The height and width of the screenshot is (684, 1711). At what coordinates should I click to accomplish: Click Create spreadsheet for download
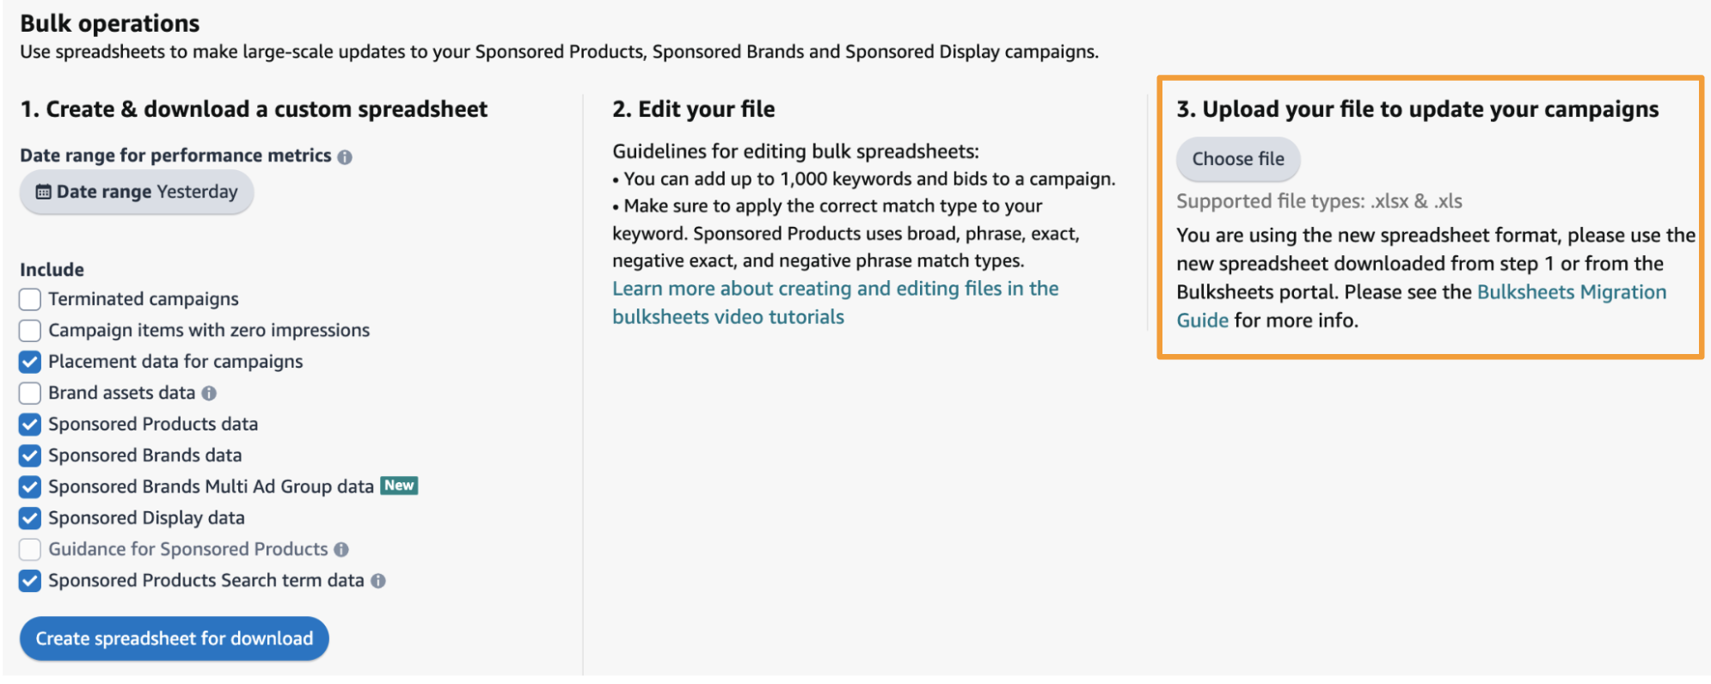[174, 638]
